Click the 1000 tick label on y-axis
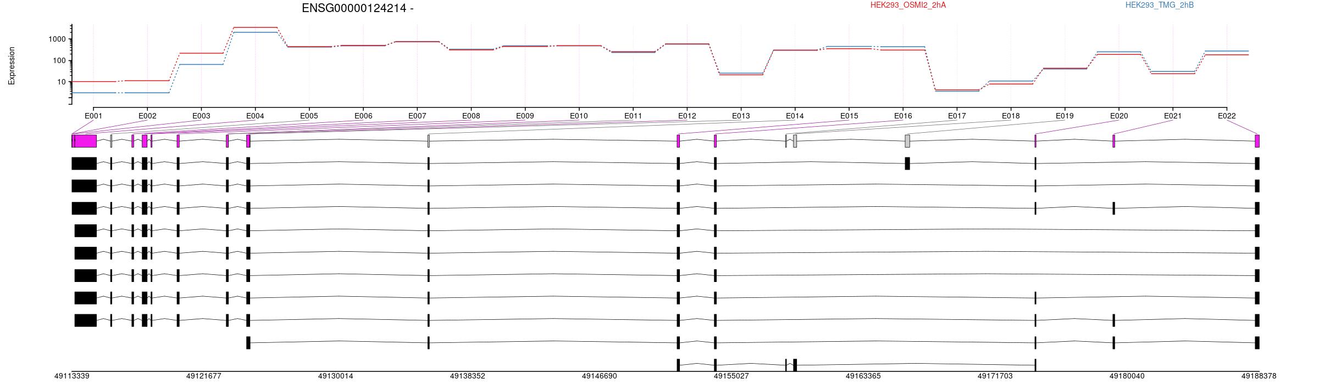This screenshot has height=384, width=1319. point(58,39)
